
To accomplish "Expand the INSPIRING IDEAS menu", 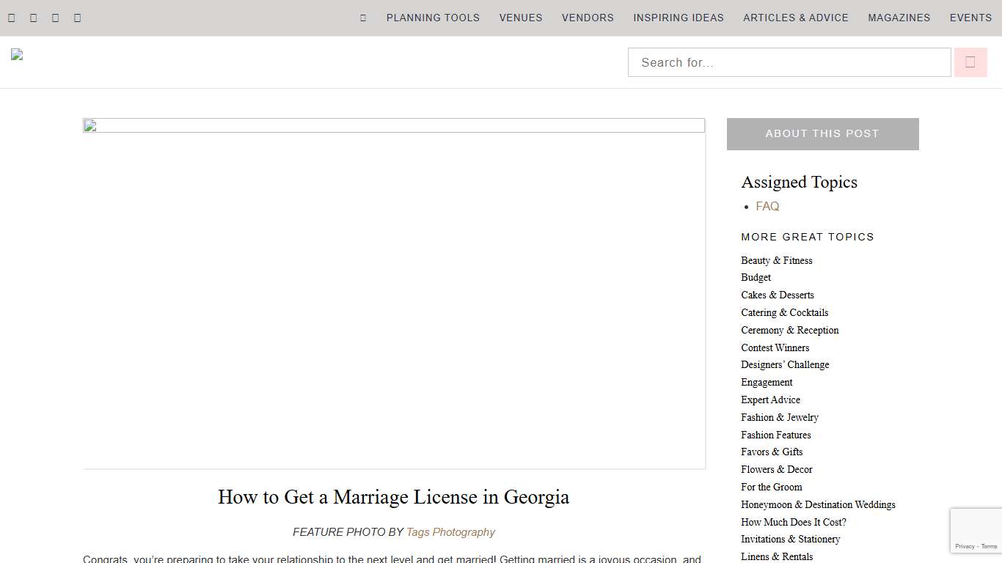I will (x=679, y=18).
